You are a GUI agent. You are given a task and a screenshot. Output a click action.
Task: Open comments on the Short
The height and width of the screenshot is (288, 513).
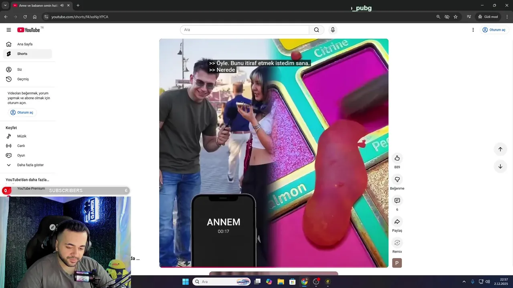click(x=397, y=200)
